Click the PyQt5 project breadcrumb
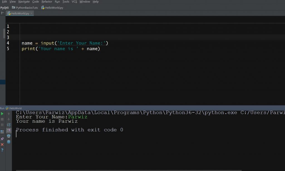 pyautogui.click(x=4, y=7)
